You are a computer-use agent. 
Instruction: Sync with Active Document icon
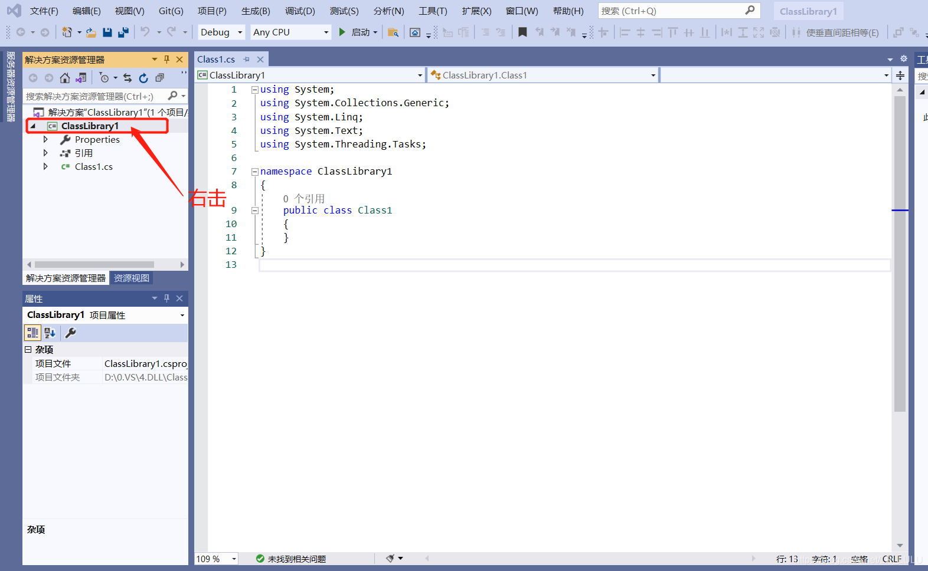(128, 78)
